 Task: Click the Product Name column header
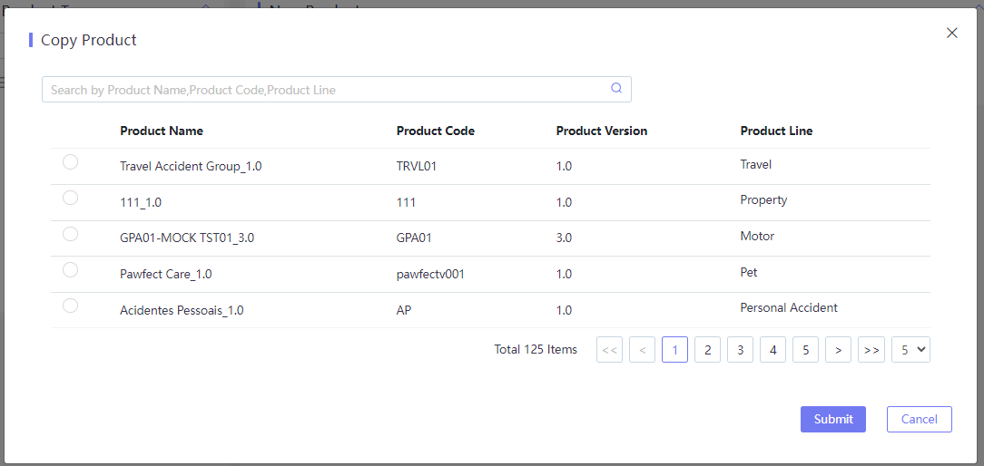coord(162,131)
